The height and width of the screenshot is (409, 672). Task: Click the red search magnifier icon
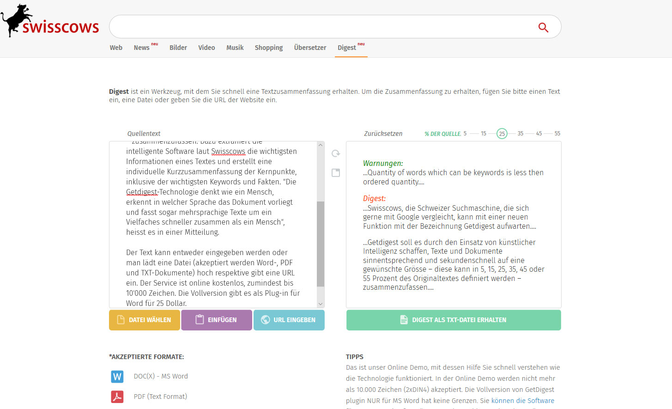[543, 27]
